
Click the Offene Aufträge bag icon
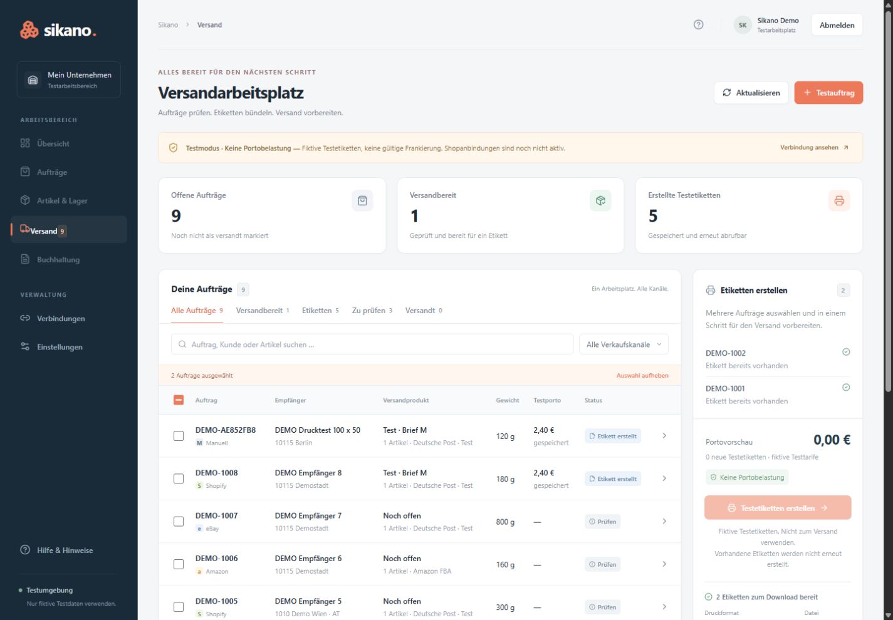click(x=362, y=200)
